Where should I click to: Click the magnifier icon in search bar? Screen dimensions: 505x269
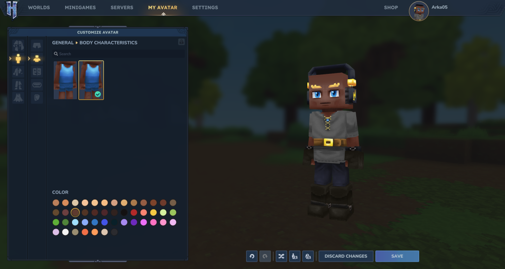56,54
